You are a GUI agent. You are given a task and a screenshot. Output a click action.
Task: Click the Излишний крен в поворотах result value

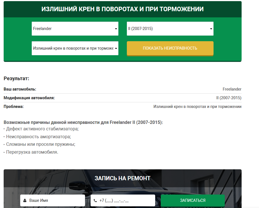[197, 107]
